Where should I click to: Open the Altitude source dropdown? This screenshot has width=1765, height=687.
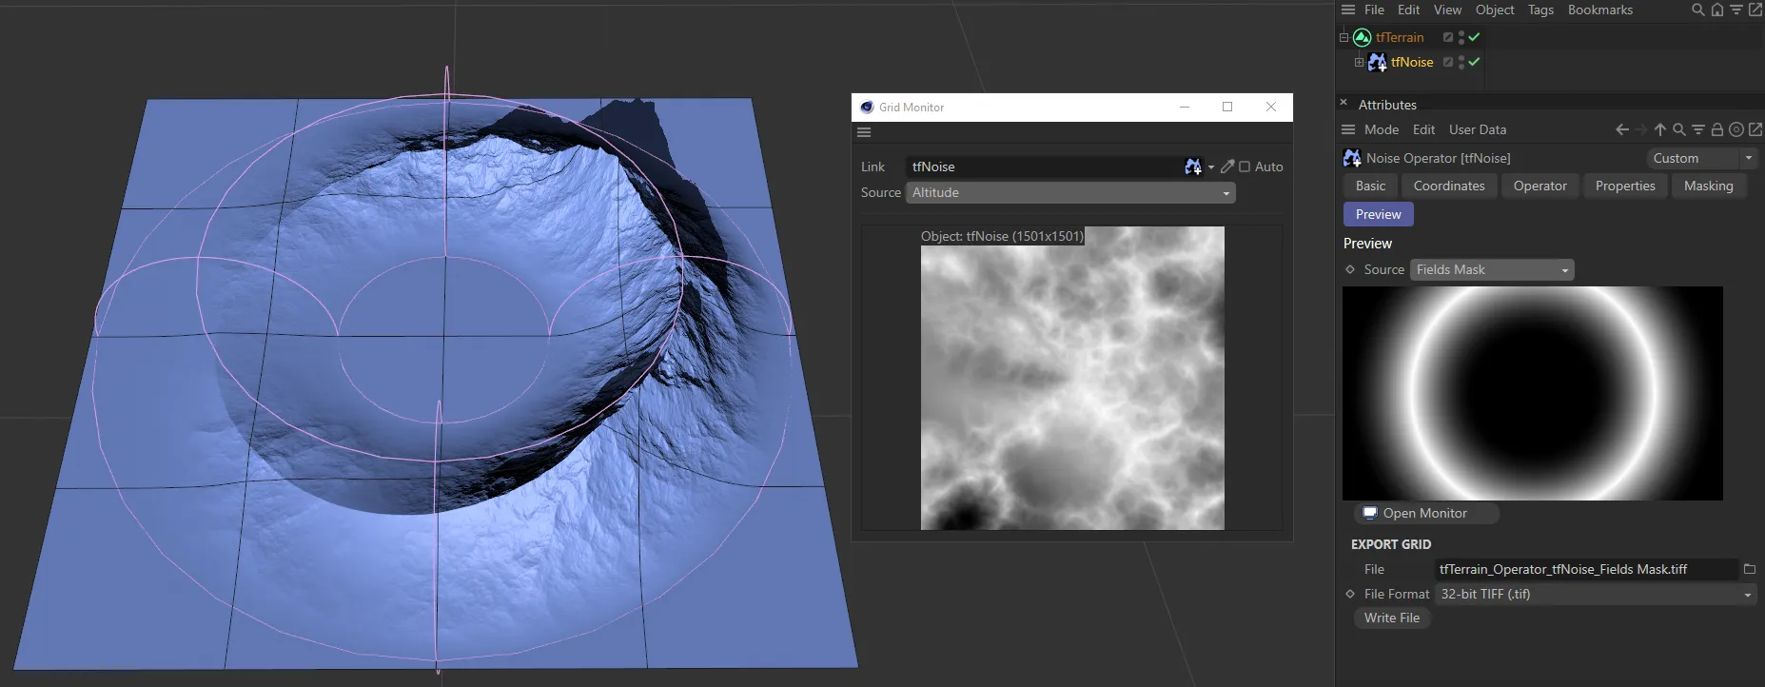coord(1069,192)
